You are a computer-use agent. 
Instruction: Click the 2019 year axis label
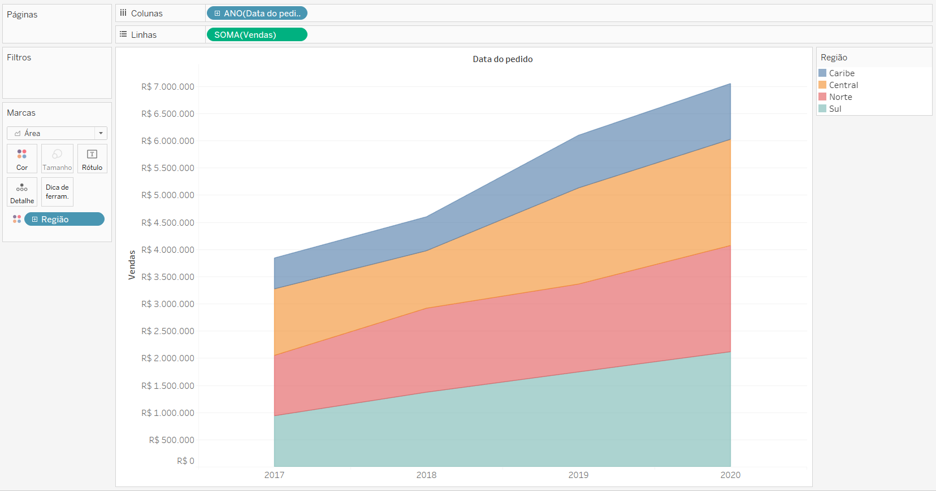pos(578,475)
